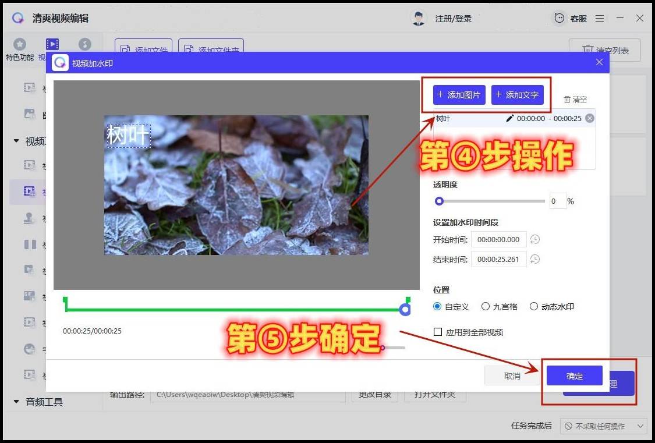The width and height of the screenshot is (655, 443).
Task: Click the 打开文件夹 button
Action: click(435, 395)
